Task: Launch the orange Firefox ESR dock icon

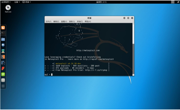Action: [x=3, y=27]
